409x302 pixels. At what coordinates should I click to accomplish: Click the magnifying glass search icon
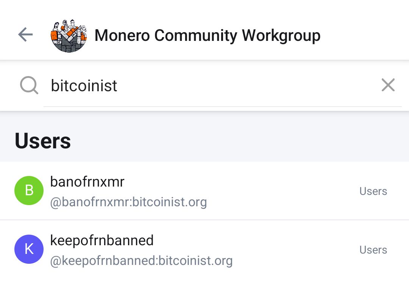[x=29, y=86]
